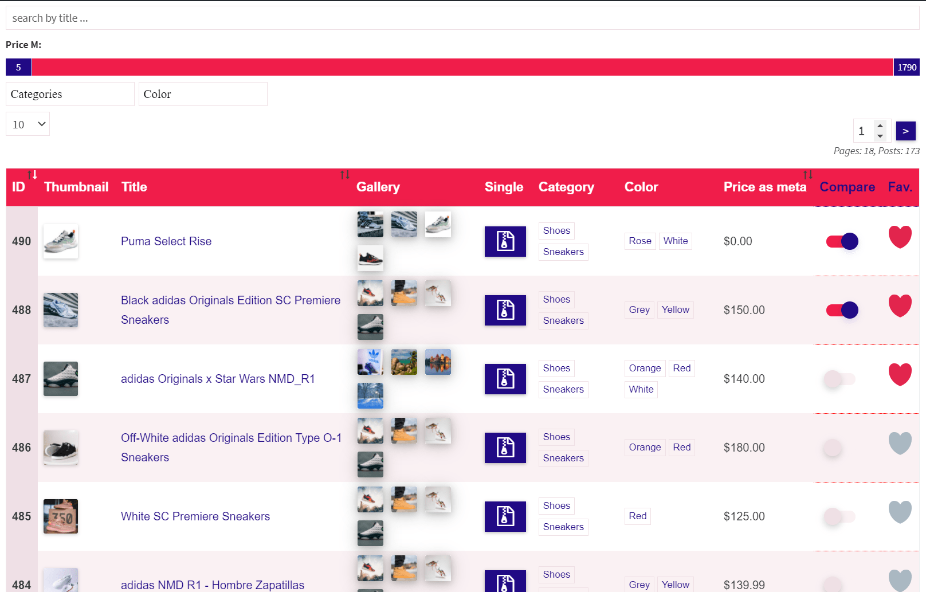Turn off compare toggle for row 488
Image resolution: width=926 pixels, height=592 pixels.
[842, 310]
